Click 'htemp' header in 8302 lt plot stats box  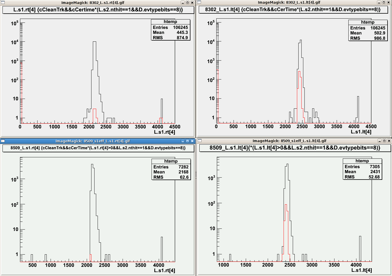pos(368,22)
